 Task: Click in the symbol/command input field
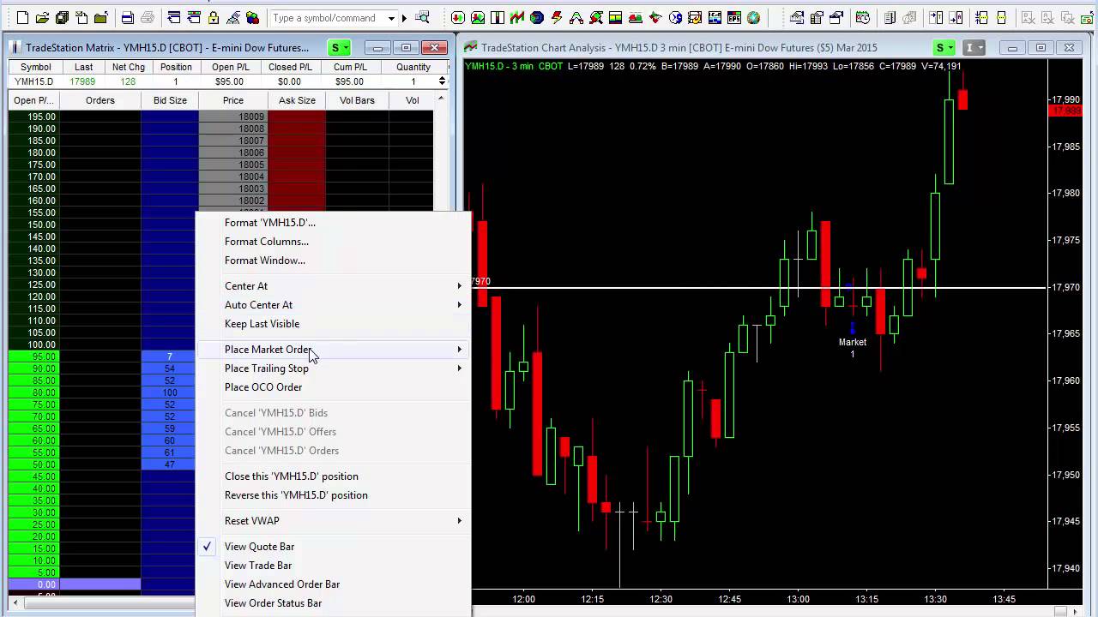coord(327,18)
